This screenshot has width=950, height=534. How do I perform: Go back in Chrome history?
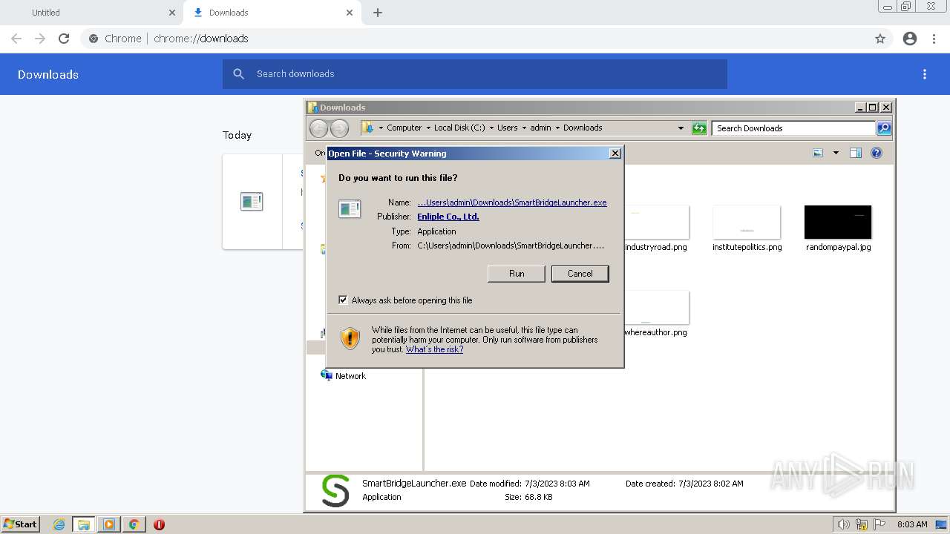[x=16, y=39]
